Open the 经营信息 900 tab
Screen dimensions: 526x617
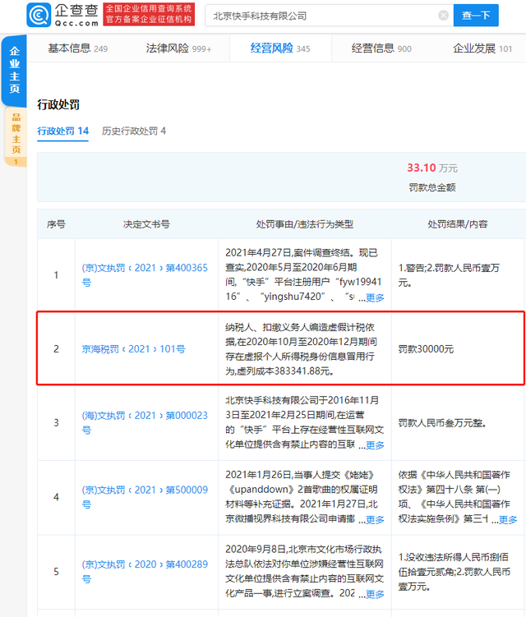pyautogui.click(x=381, y=48)
